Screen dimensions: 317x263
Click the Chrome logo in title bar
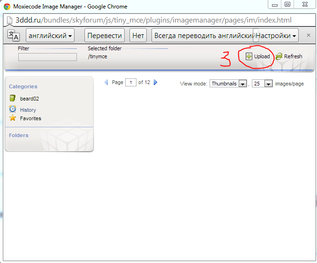coord(7,7)
